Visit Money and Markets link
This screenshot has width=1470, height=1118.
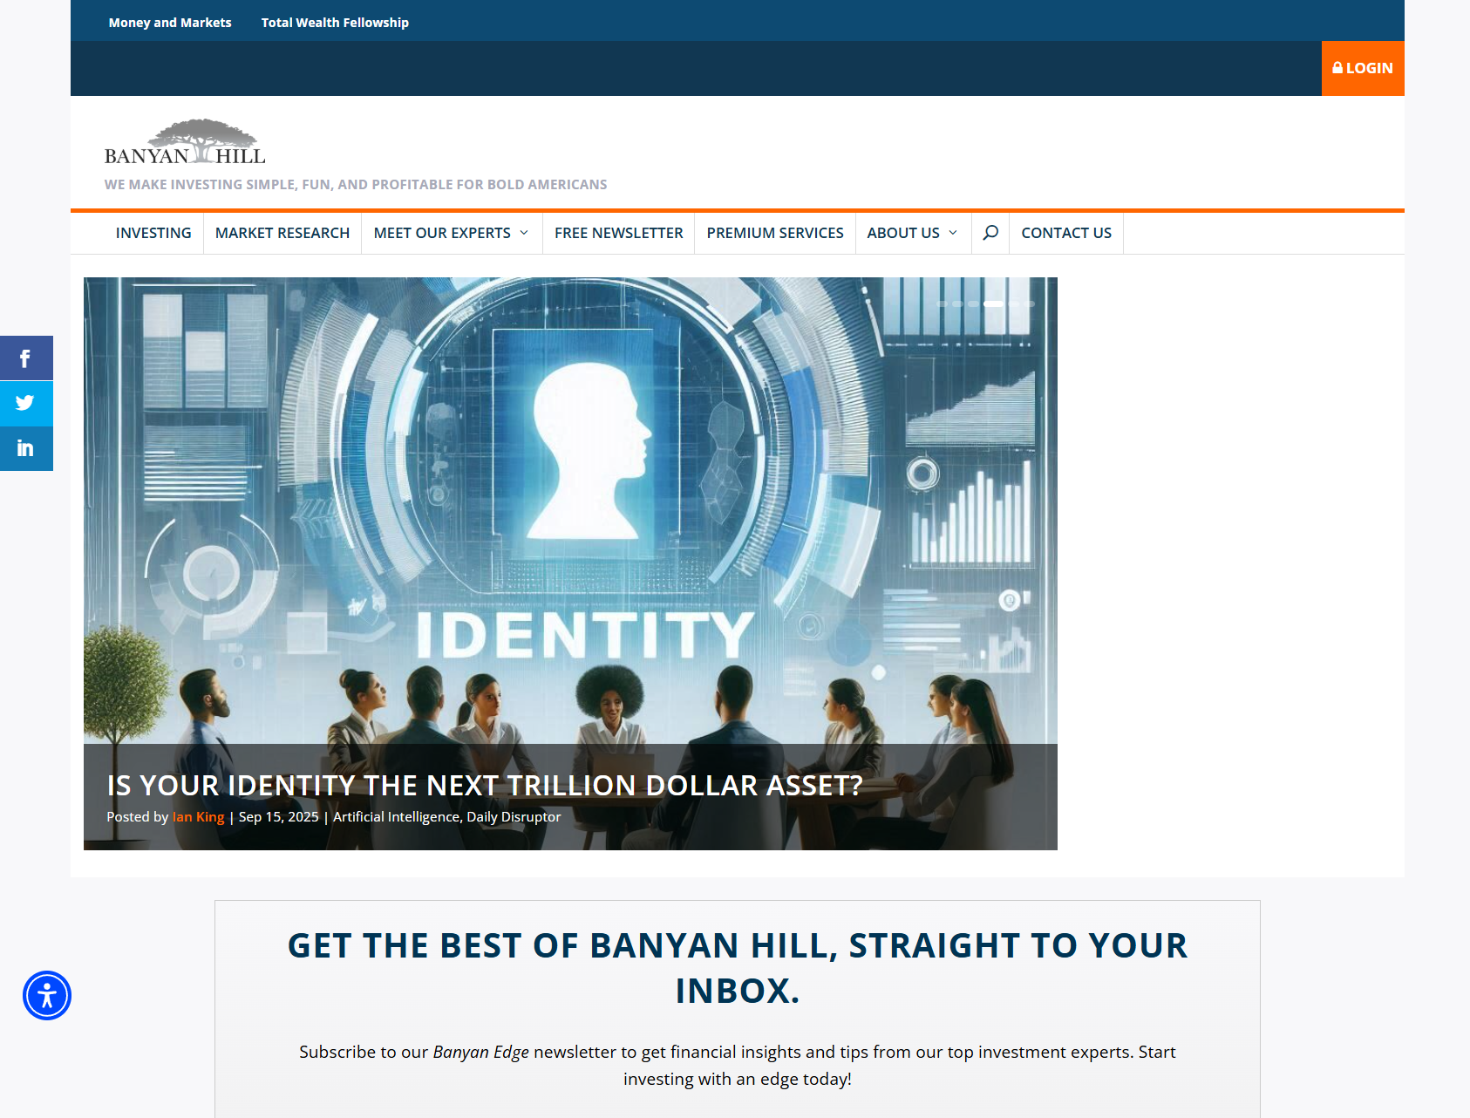pos(170,23)
